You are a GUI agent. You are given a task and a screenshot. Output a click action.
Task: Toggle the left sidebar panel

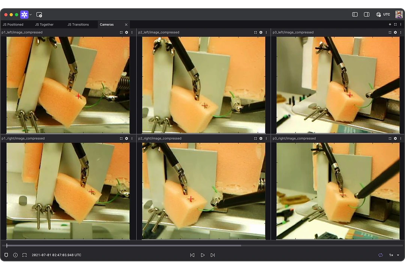tap(355, 14)
